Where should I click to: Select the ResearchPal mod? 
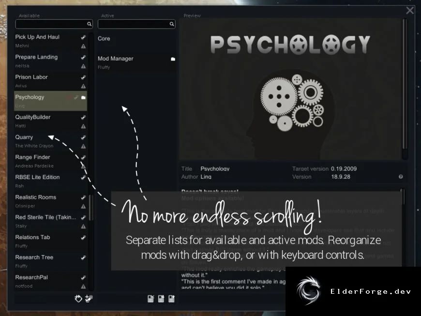[x=50, y=281]
